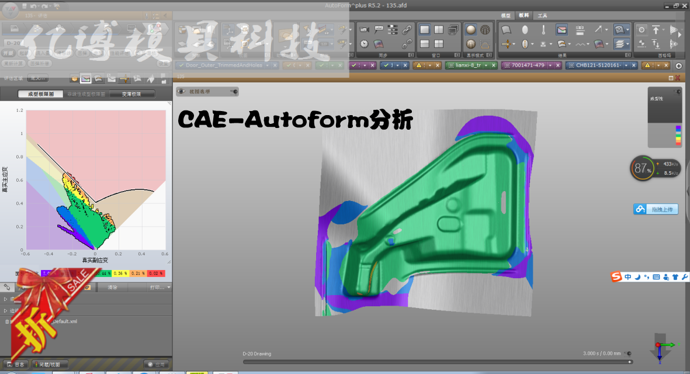Select the 变薄极限 option
This screenshot has height=374, width=690.
tap(131, 93)
